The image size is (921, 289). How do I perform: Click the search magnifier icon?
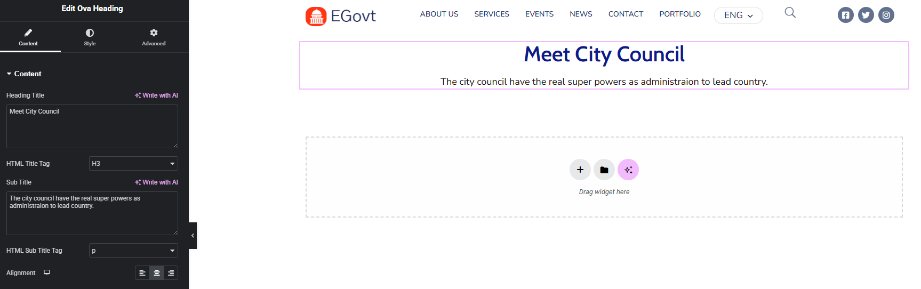pyautogui.click(x=790, y=12)
